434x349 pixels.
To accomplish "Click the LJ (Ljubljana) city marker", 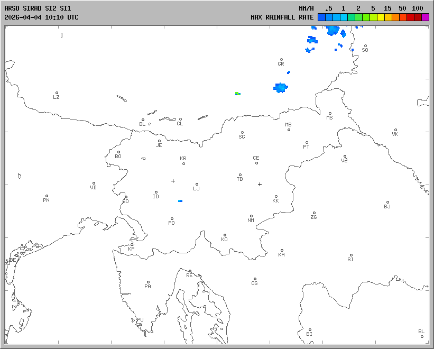I will (x=197, y=185).
